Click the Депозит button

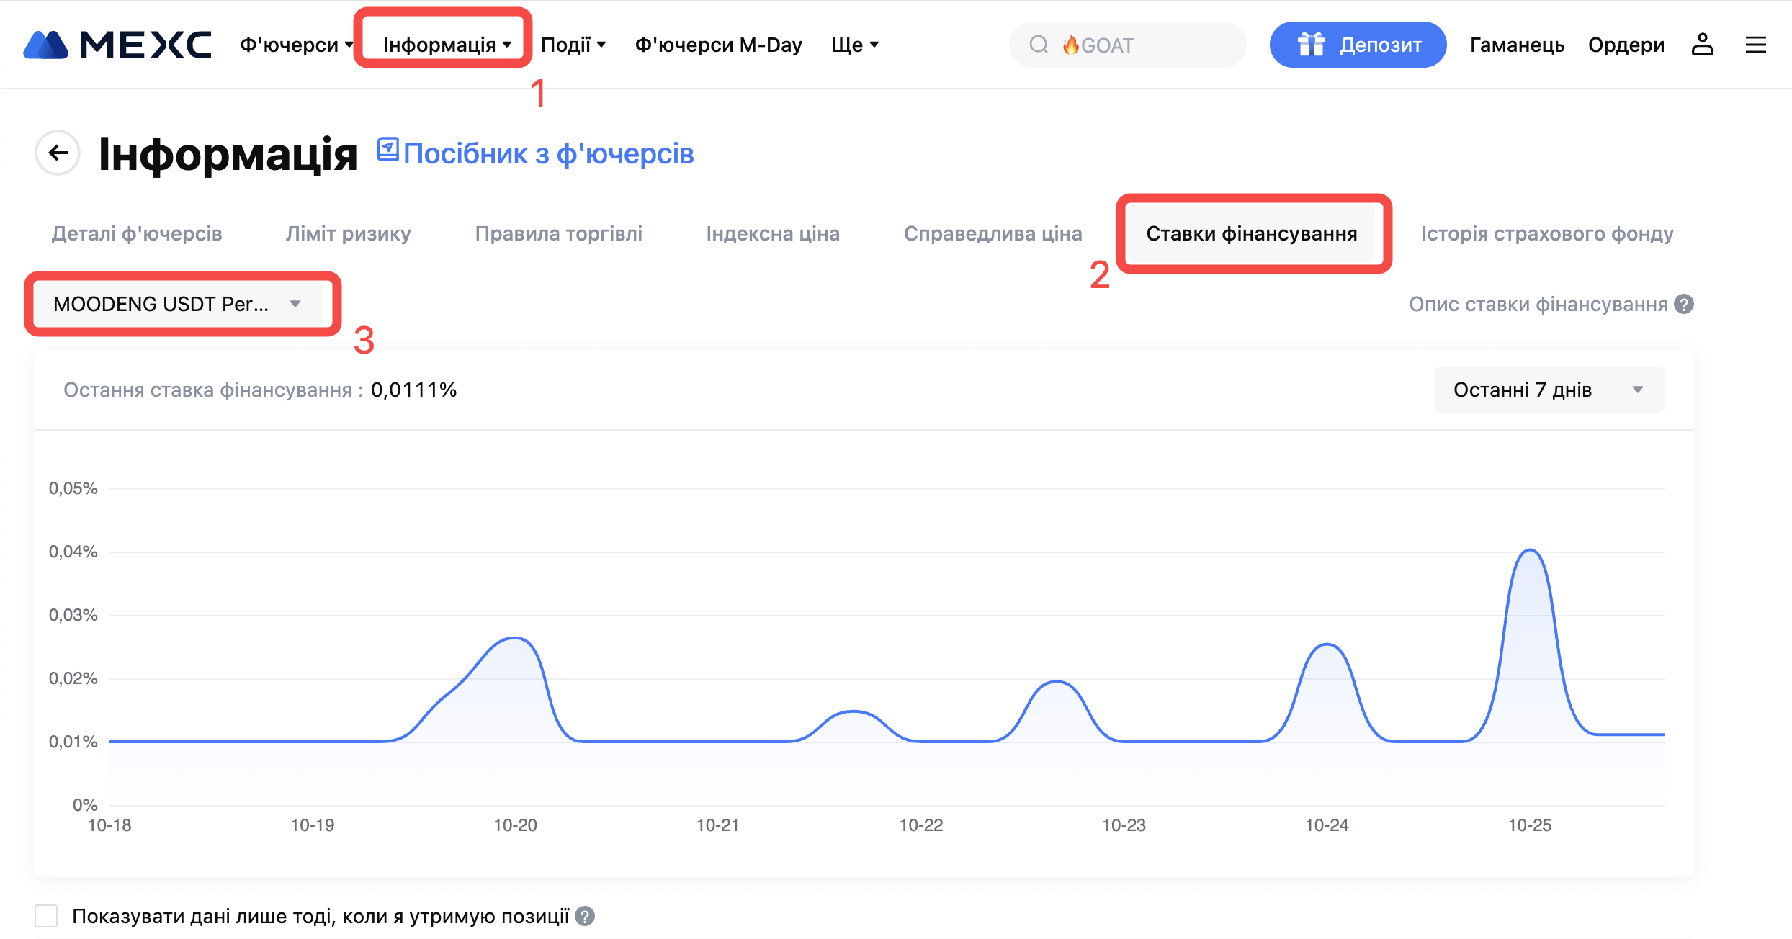[x=1358, y=45]
